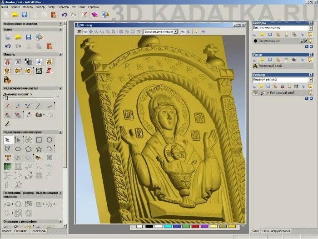The image size is (318, 239).
Task: Open the Лист по умолчанию dropdown
Action: click(310, 28)
